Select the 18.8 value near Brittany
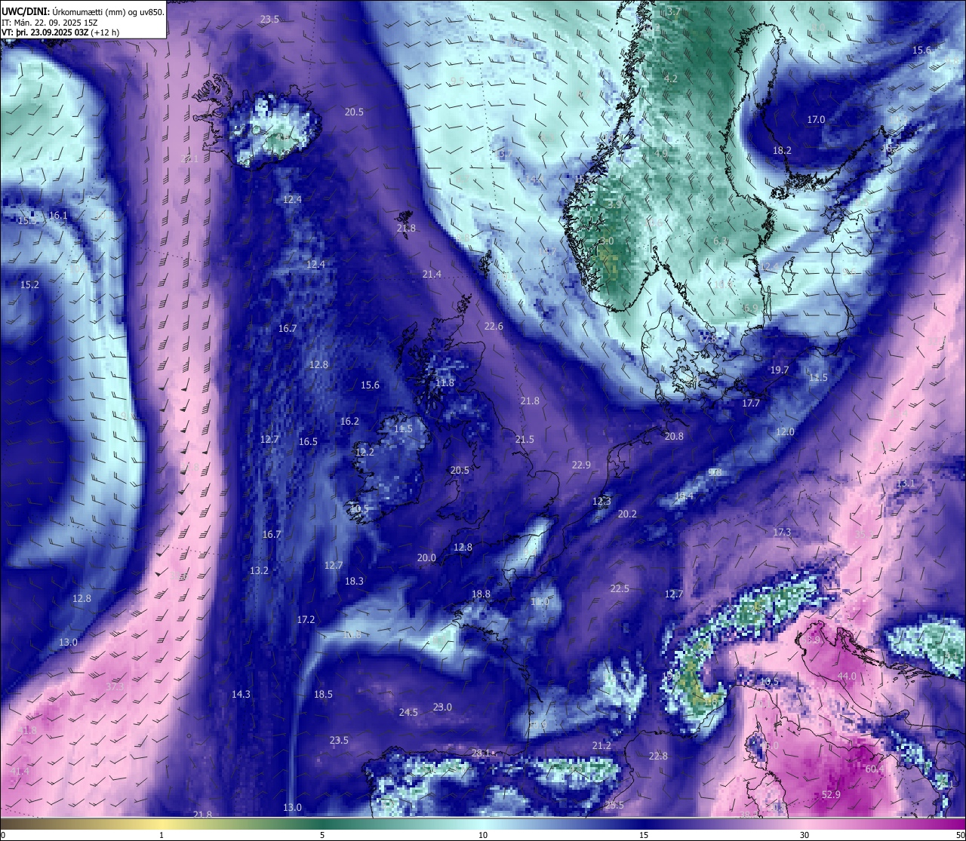The height and width of the screenshot is (841, 966). pyautogui.click(x=481, y=594)
